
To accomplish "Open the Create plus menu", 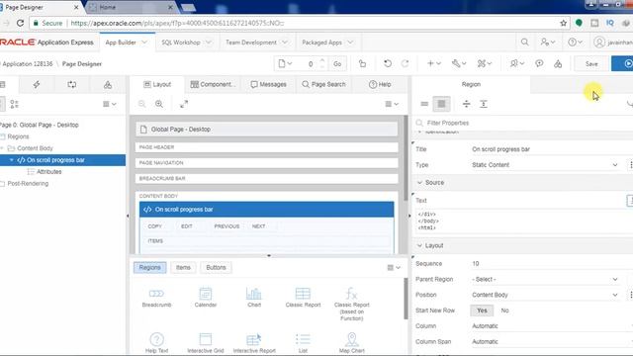I will click(x=434, y=63).
